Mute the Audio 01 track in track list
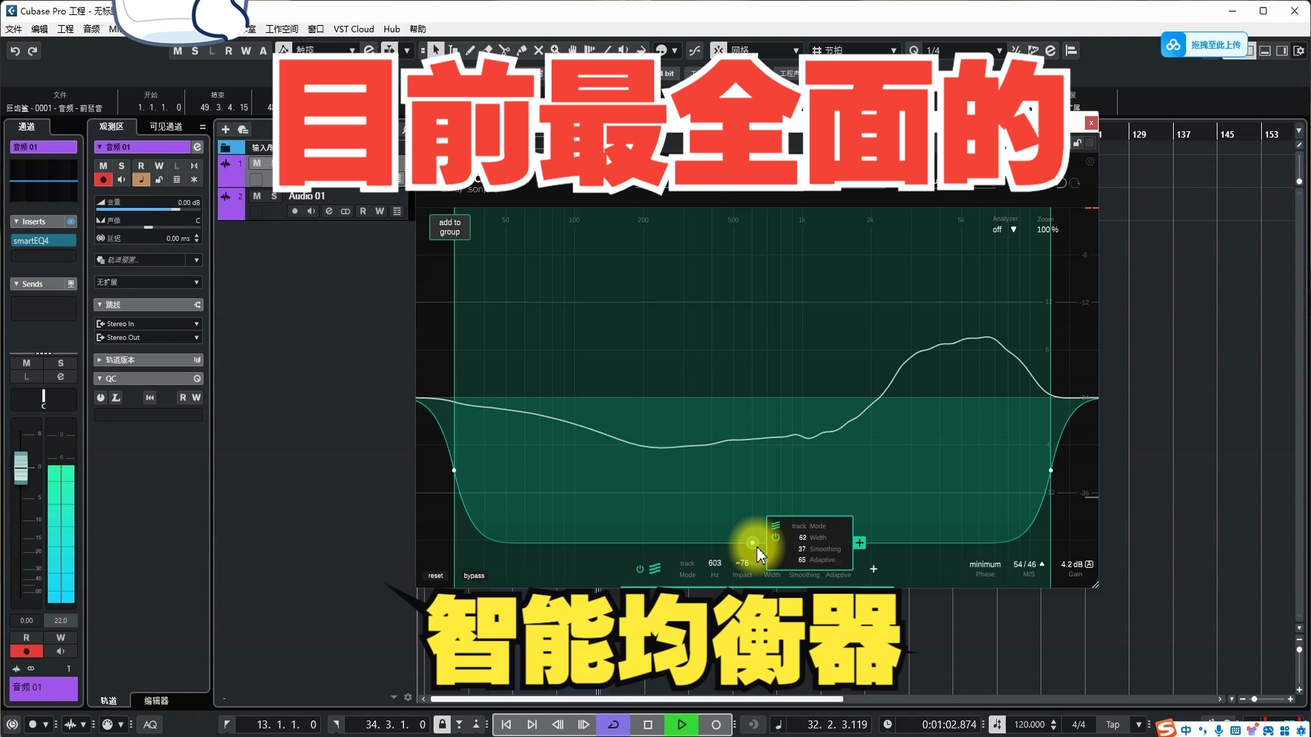The width and height of the screenshot is (1311, 737). (257, 196)
